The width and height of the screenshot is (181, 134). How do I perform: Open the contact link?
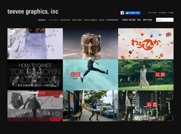click(153, 13)
